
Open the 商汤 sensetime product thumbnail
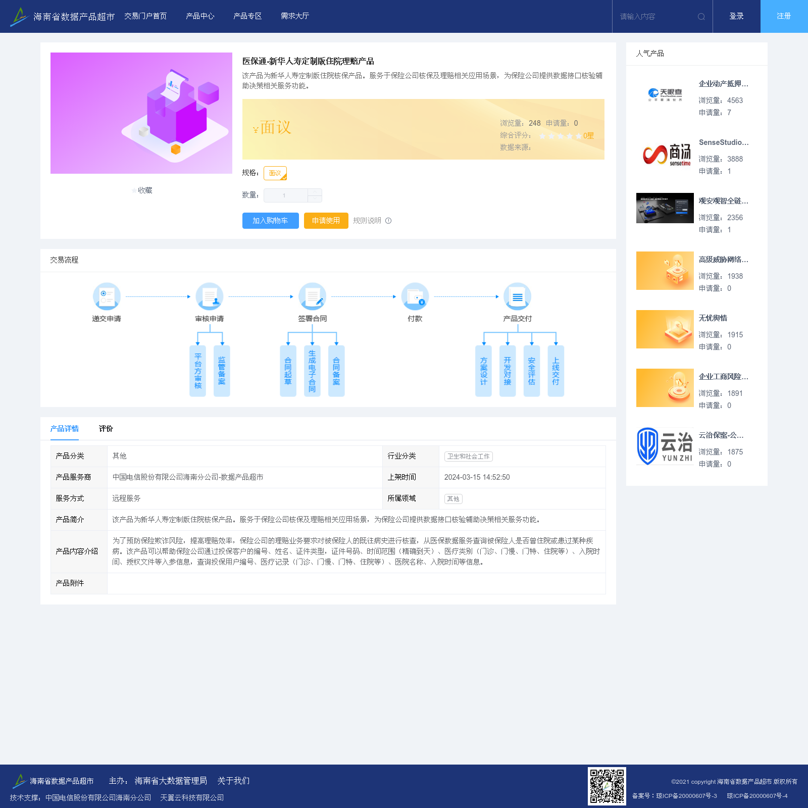(x=665, y=154)
